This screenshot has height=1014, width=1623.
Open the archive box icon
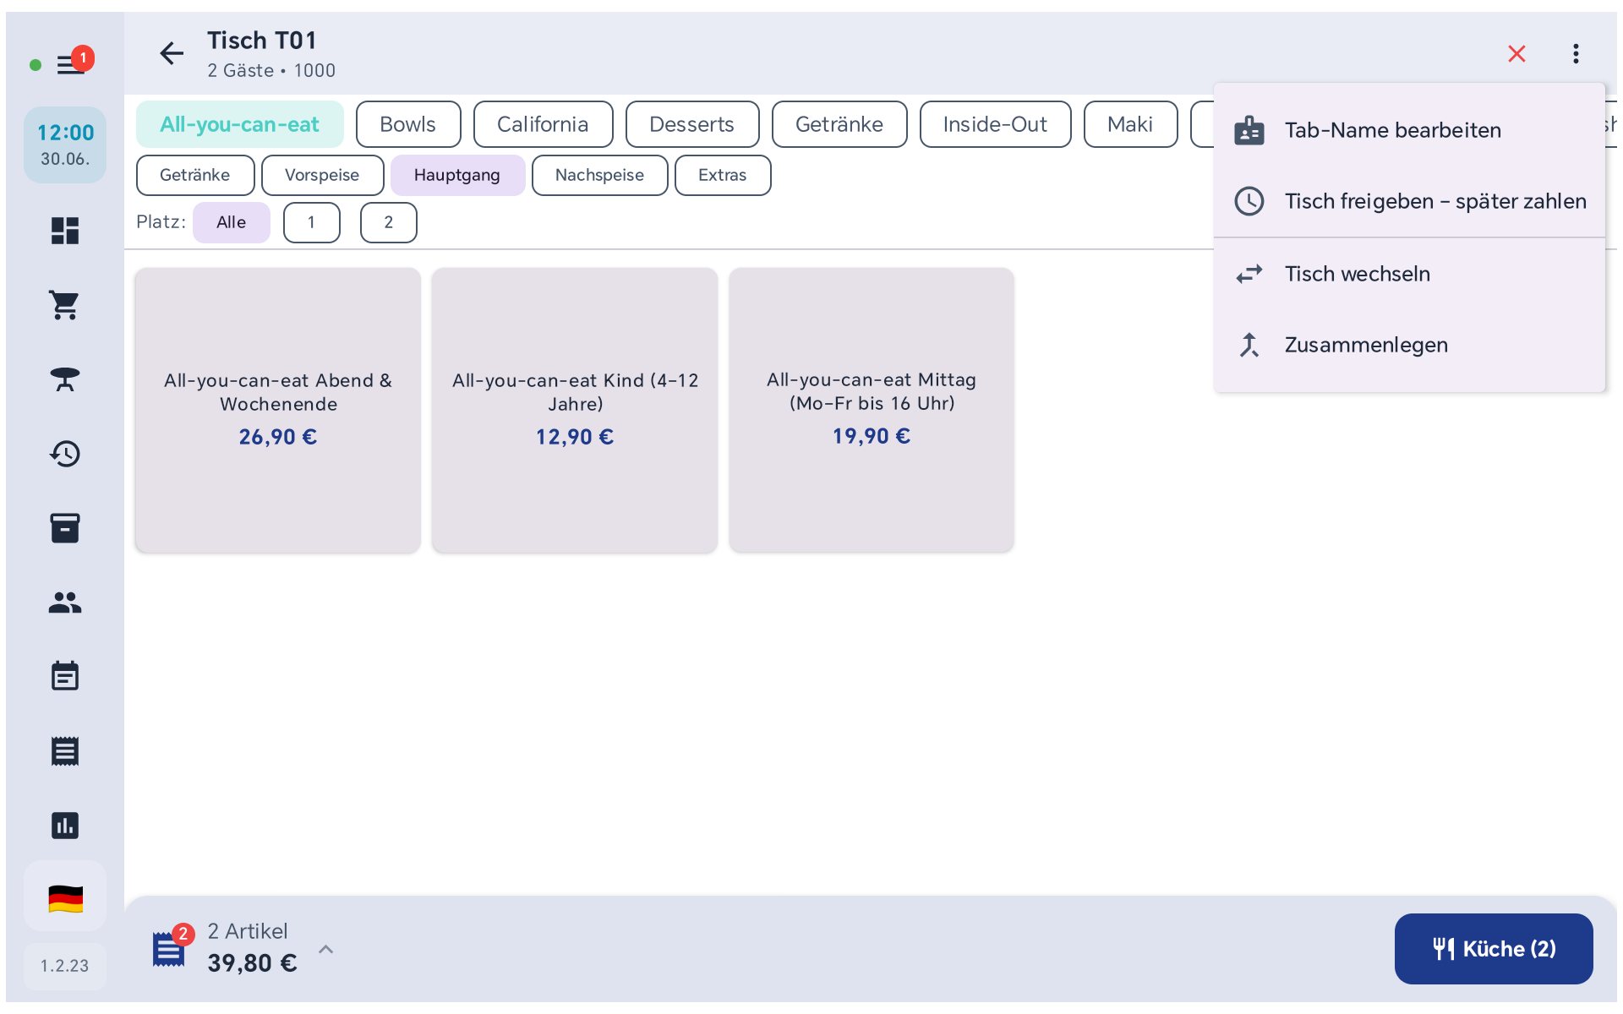tap(65, 528)
